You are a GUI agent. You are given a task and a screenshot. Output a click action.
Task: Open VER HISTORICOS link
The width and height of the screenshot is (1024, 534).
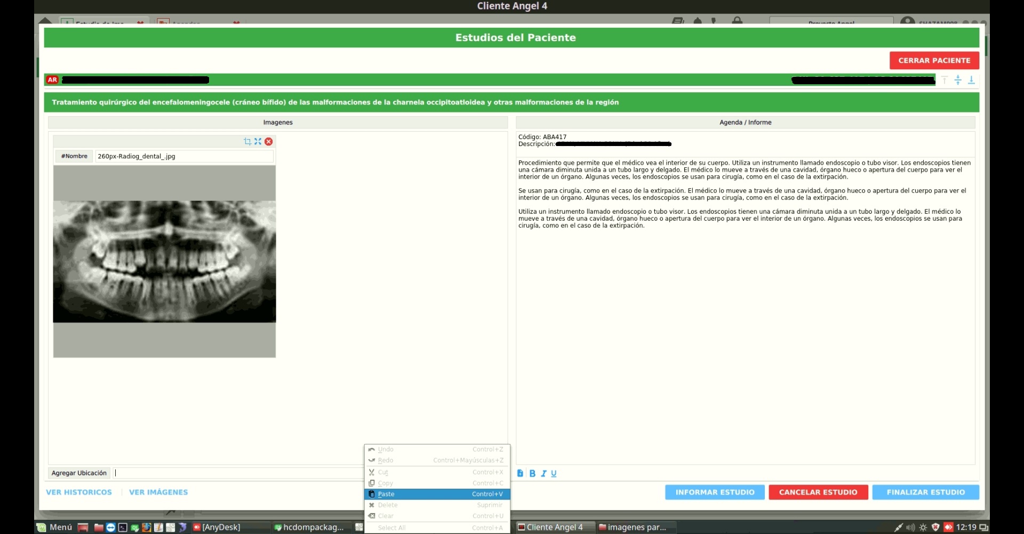pyautogui.click(x=79, y=492)
